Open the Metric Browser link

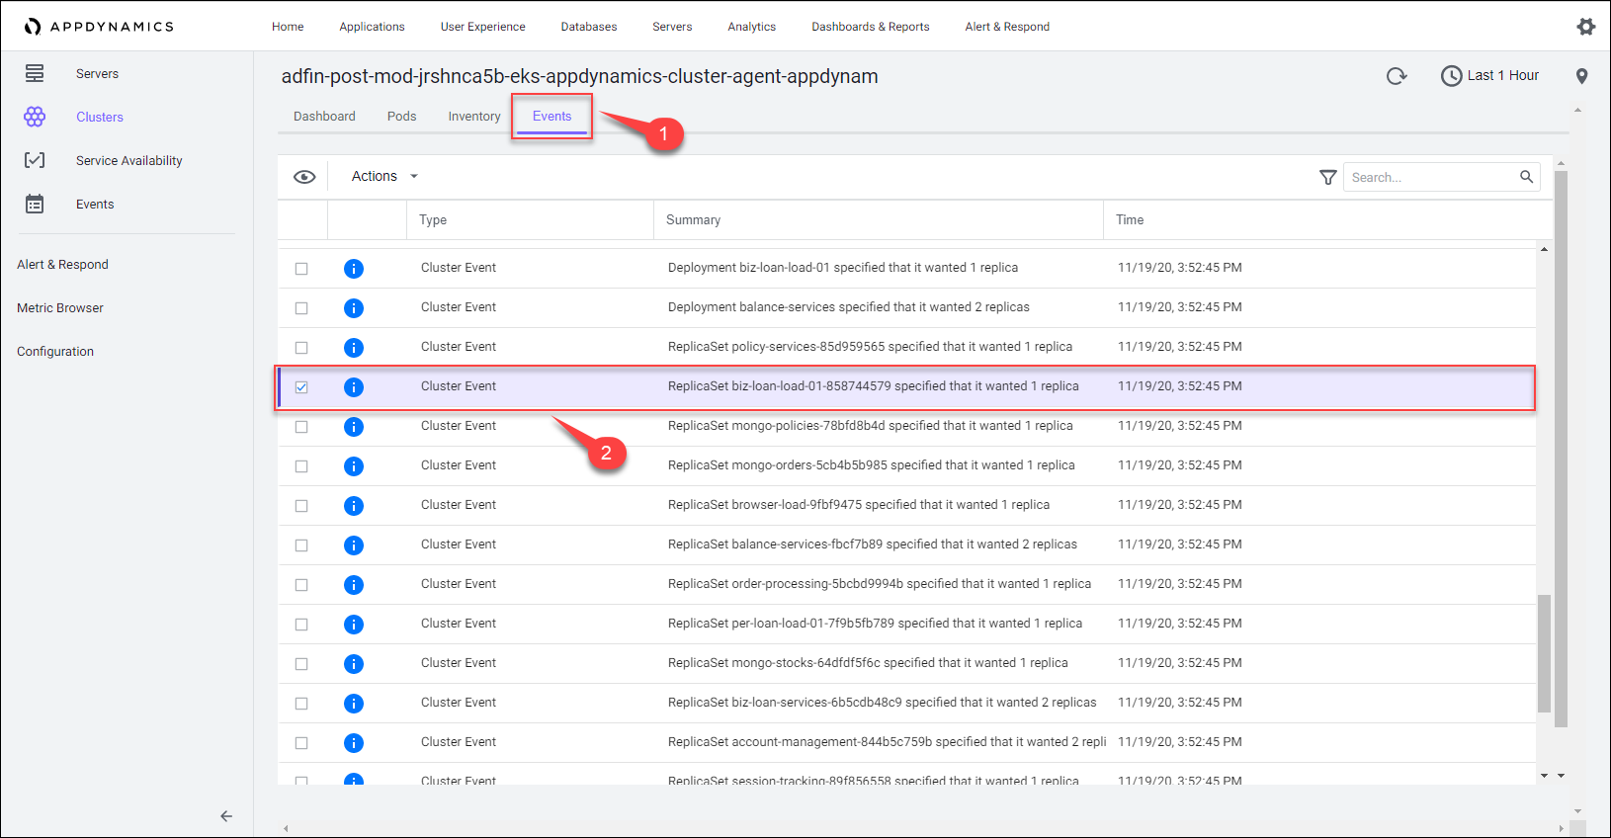click(x=60, y=307)
